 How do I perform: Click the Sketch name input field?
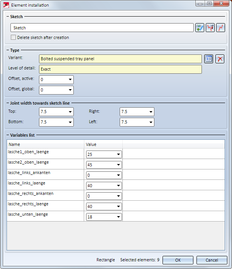click(102, 28)
